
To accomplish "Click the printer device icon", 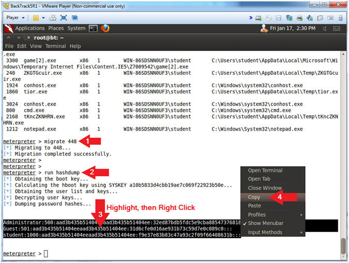I will (299, 18).
